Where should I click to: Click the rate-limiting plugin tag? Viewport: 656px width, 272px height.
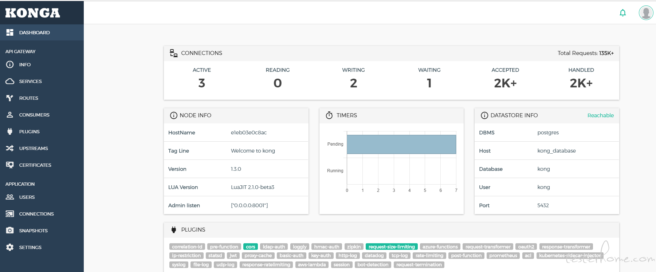(x=429, y=256)
